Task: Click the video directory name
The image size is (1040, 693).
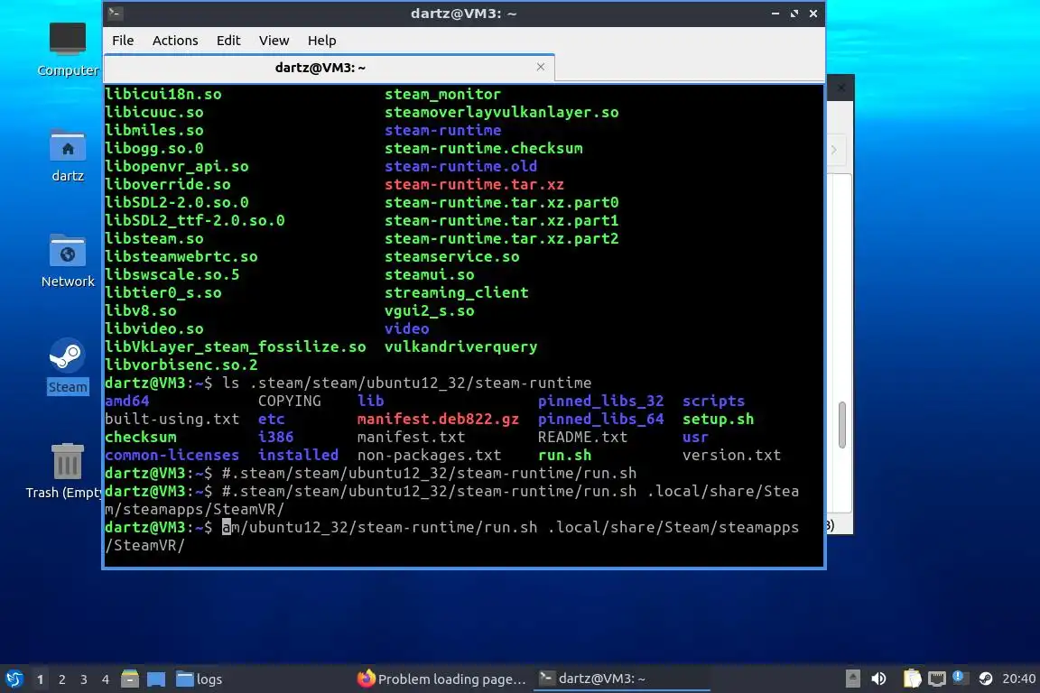Action: pos(406,329)
